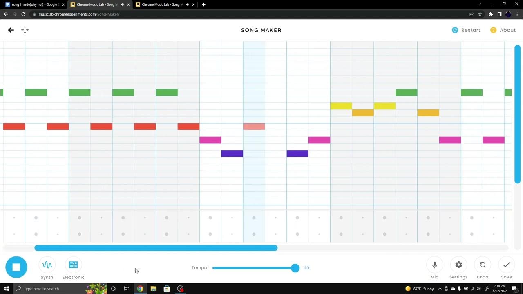Open a new browser tab
Viewport: 523px width, 294px height.
[203, 4]
